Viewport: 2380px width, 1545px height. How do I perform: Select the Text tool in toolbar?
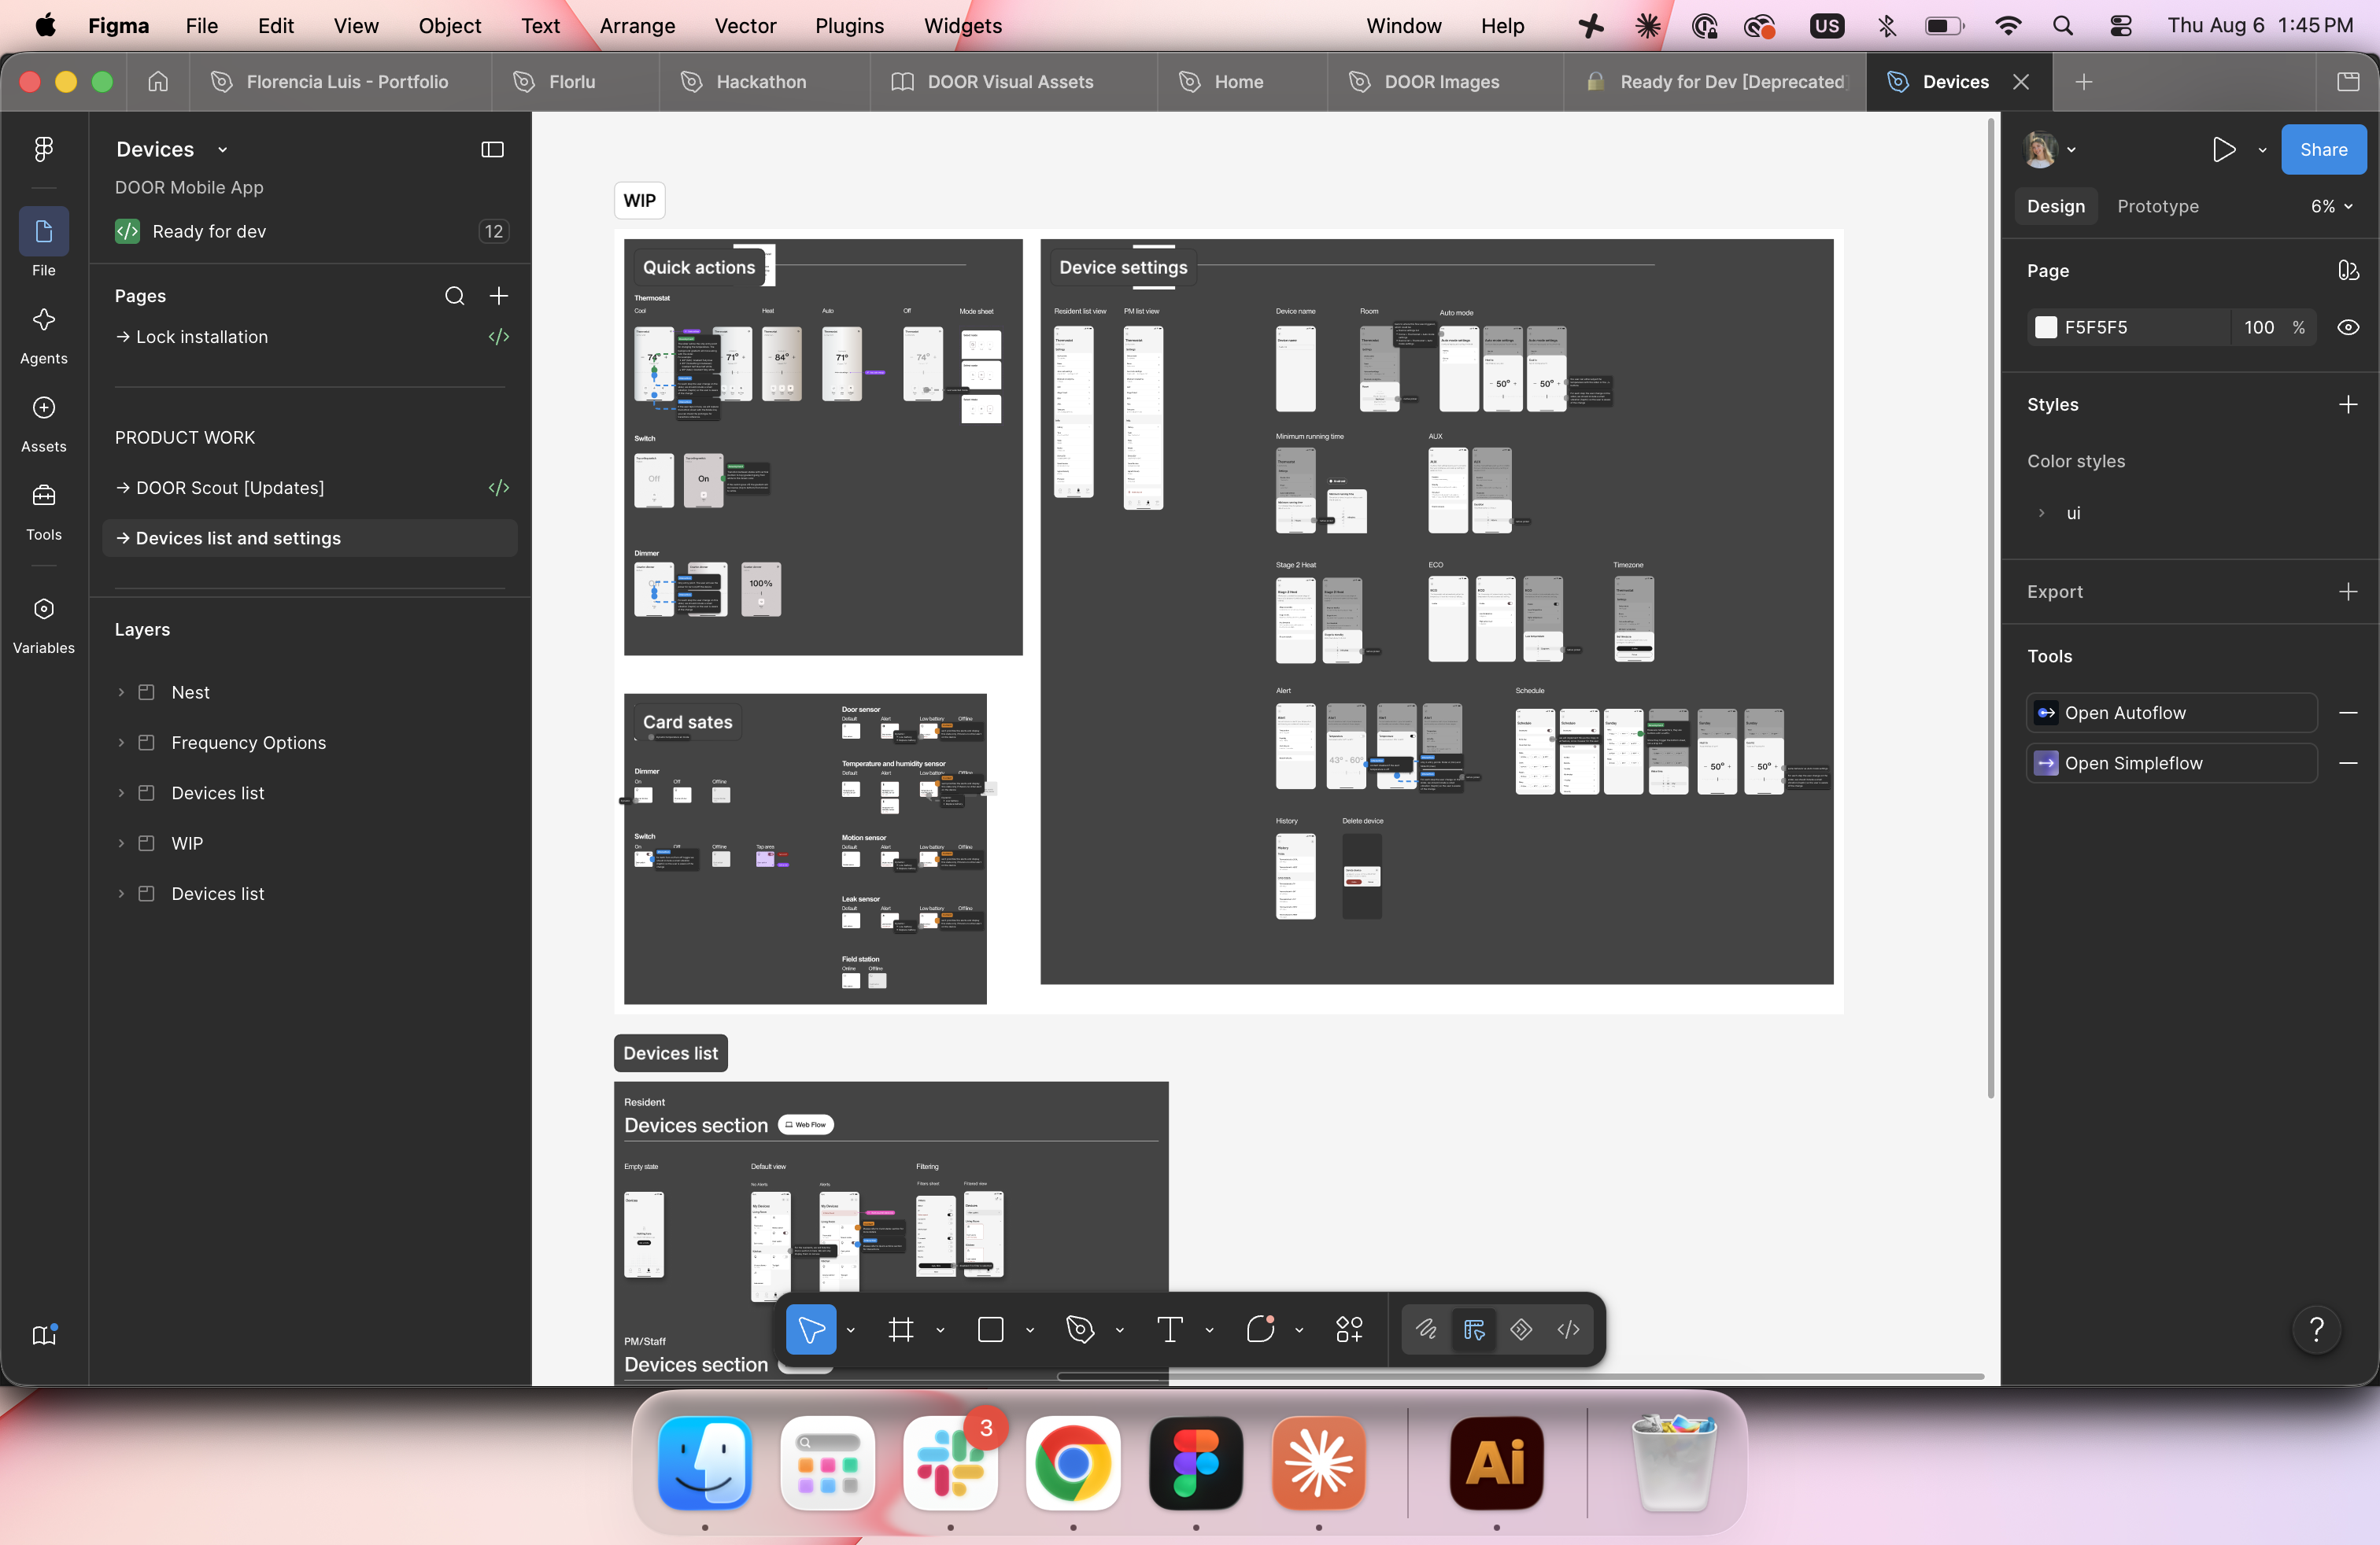coord(1170,1329)
